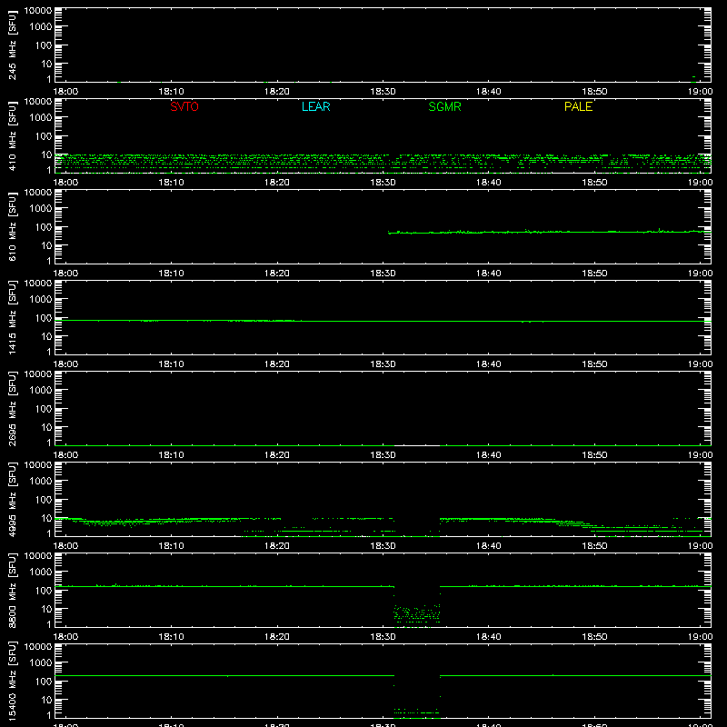Click the low dropout segment in 15400 MHz trace

pyautogui.click(x=417, y=712)
